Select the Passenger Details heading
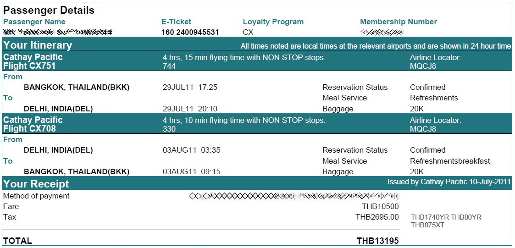This screenshot has height=248, width=515. [x=49, y=10]
